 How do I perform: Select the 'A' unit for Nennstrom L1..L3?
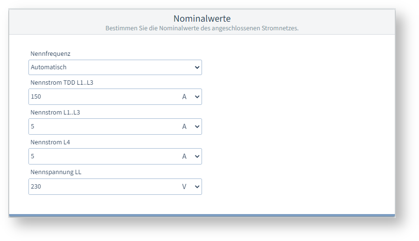184,127
